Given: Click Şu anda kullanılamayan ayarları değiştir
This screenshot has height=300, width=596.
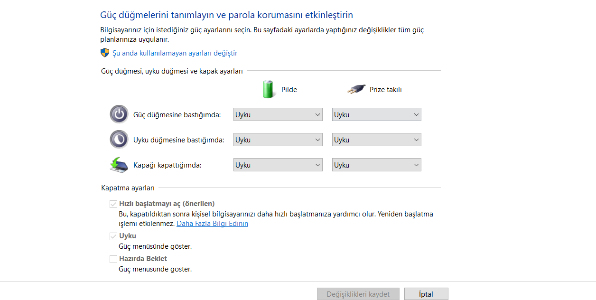Looking at the screenshot, I should [x=174, y=53].
